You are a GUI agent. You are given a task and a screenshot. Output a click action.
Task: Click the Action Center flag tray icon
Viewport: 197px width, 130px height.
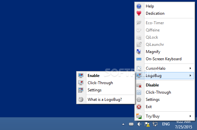click(x=147, y=124)
